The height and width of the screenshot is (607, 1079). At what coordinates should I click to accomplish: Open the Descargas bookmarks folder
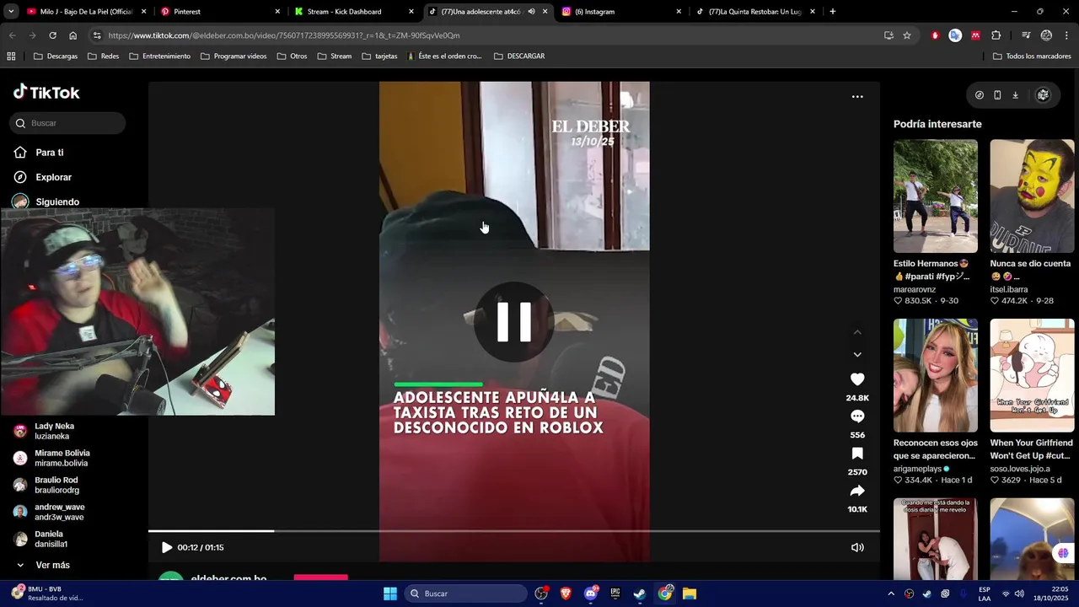tap(55, 56)
